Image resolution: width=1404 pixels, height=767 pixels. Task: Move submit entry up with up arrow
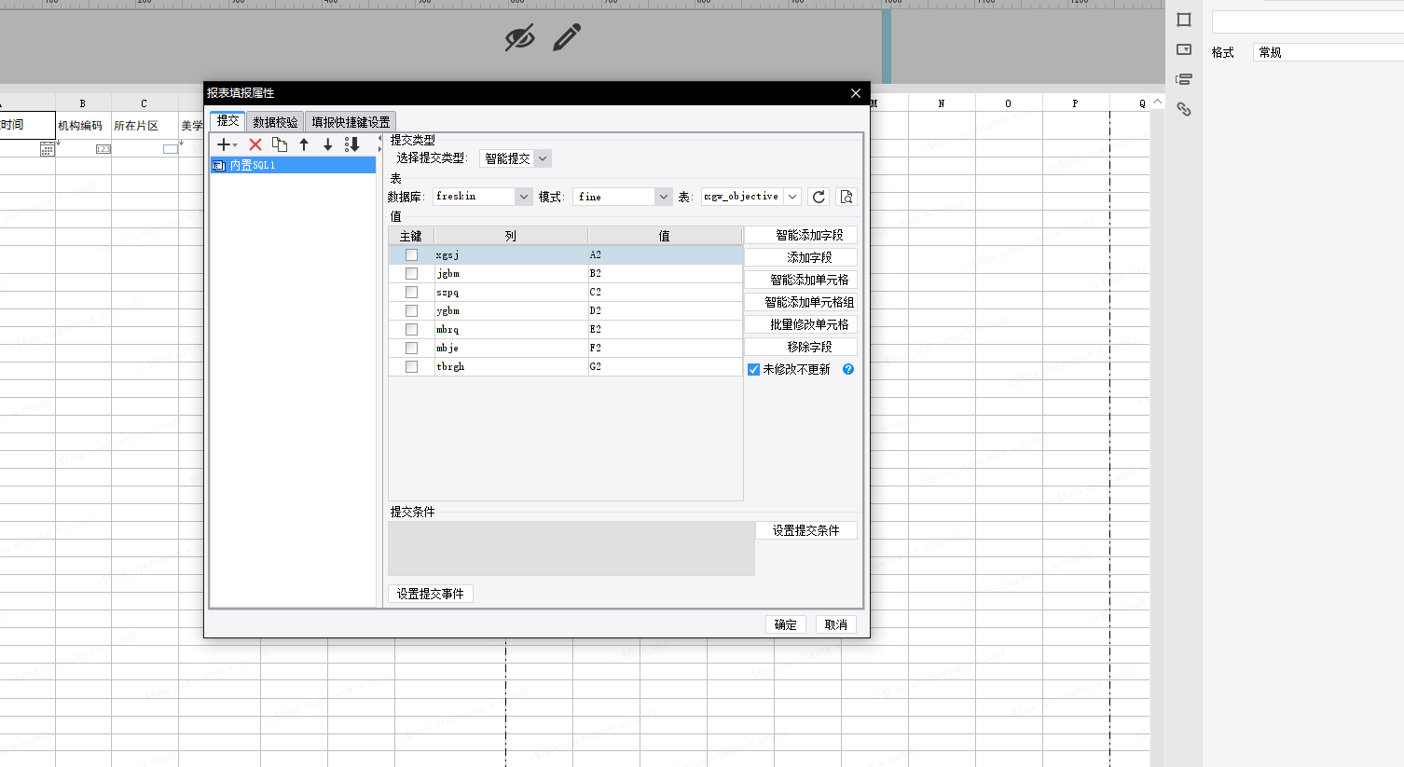click(304, 144)
